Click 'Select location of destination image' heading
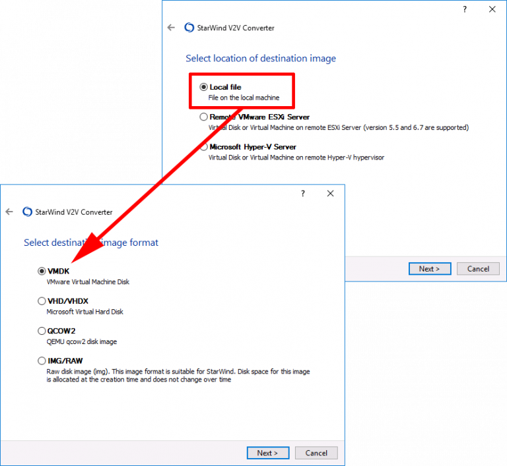The width and height of the screenshot is (507, 466). [x=261, y=59]
